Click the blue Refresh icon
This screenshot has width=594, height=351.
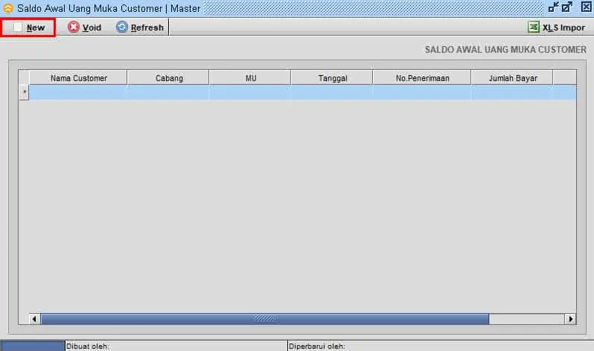(121, 28)
